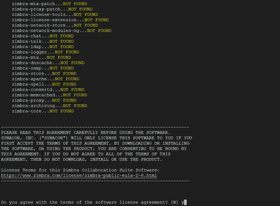
Task: Select the zimbra-mta...NOT FOUND line
Action: tap(42, 58)
